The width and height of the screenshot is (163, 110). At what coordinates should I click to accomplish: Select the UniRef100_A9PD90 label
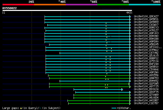(146, 42)
